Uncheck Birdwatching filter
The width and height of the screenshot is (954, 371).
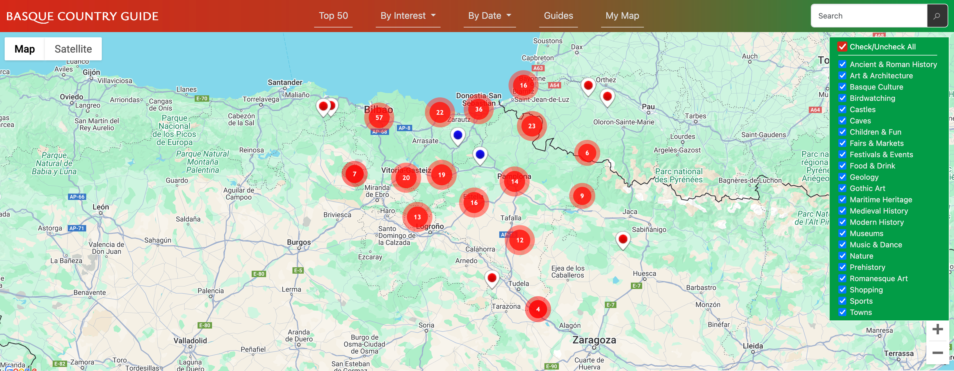pyautogui.click(x=842, y=98)
